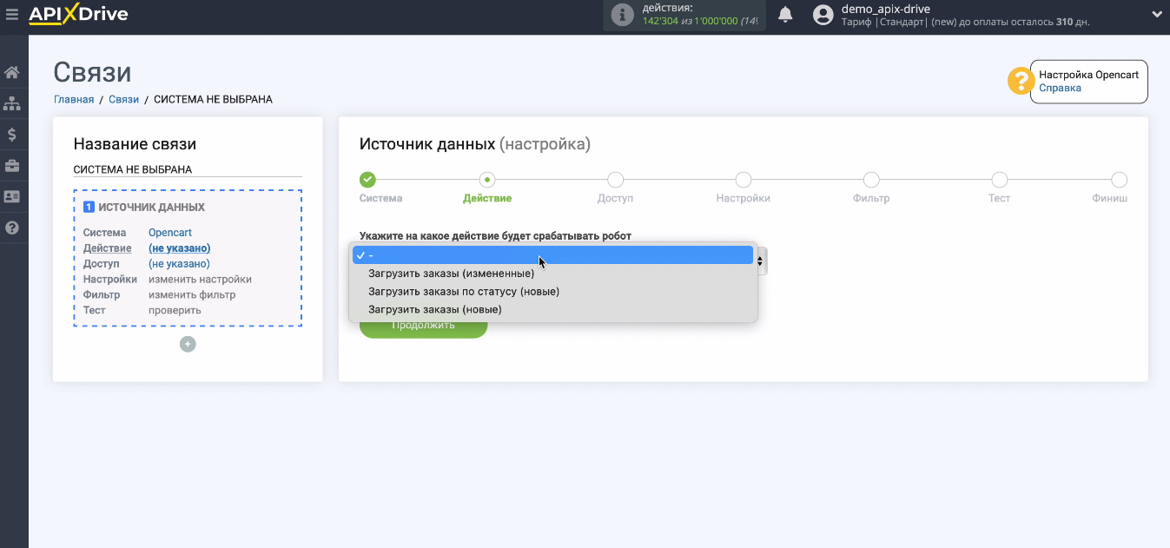Select 'Загрузить заказы (измененные)' option
Image resolution: width=1170 pixels, height=548 pixels.
point(451,274)
